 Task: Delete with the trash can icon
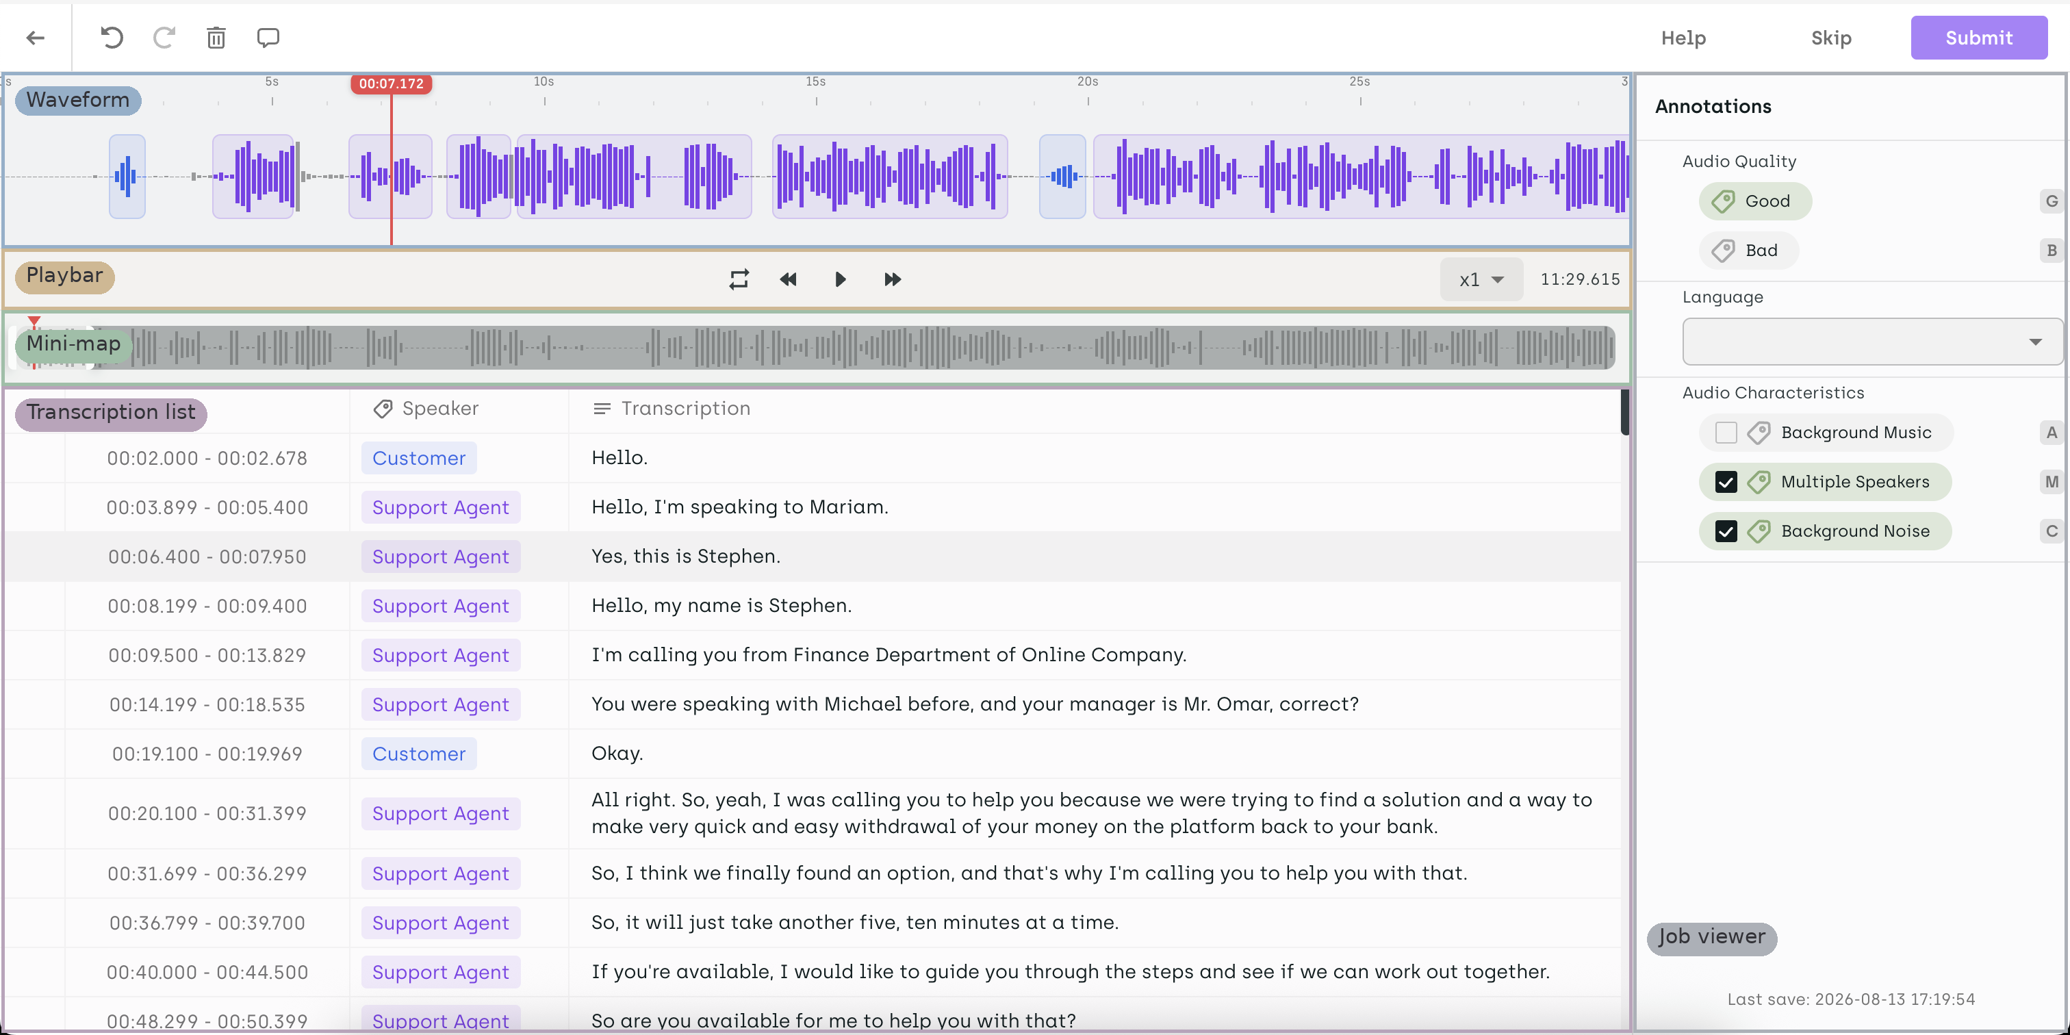pyautogui.click(x=216, y=38)
